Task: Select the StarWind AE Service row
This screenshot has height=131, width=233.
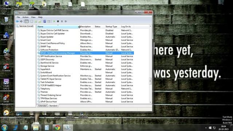Action: [86, 63]
